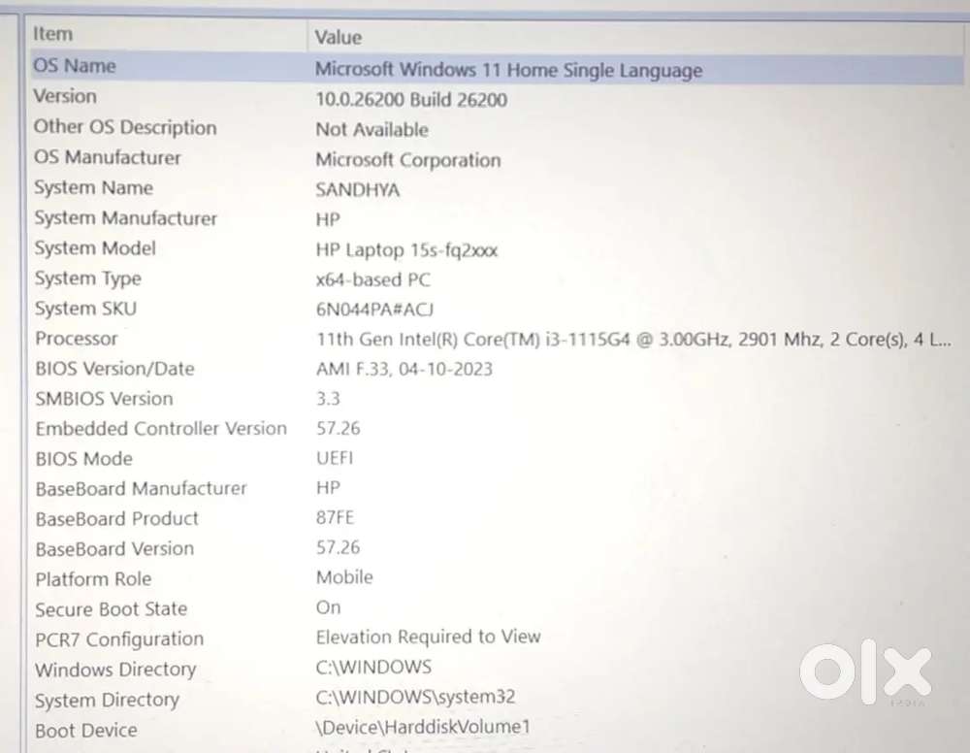
Task: Click '57.26' beside BaseBoard Version
Action: click(x=339, y=547)
